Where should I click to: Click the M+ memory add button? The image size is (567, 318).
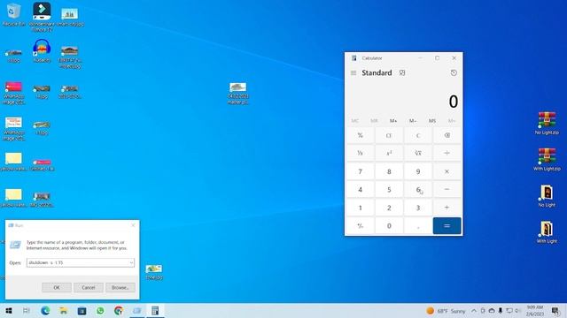[393, 121]
